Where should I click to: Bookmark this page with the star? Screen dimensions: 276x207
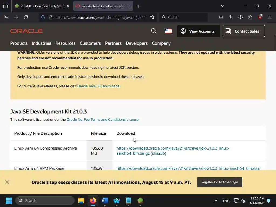152,18
